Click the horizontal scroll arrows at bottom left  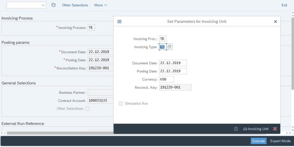click(x=3, y=133)
